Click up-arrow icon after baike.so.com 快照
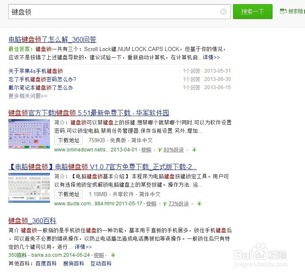 (x=113, y=255)
